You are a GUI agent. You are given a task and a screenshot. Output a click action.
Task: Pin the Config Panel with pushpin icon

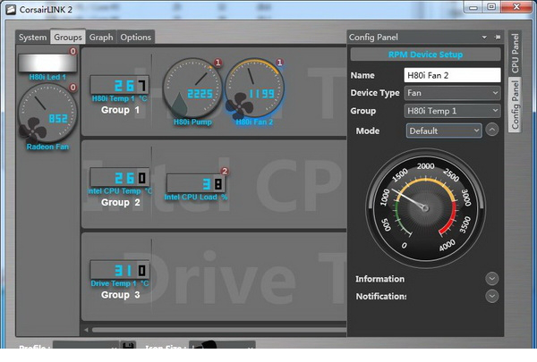498,37
